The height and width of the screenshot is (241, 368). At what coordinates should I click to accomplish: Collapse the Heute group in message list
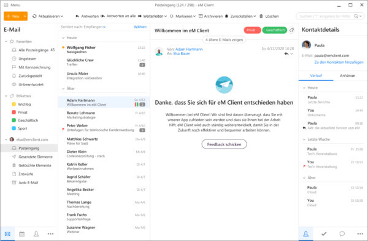[x=63, y=38]
